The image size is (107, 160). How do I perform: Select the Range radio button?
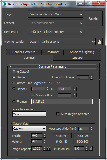[14, 89]
